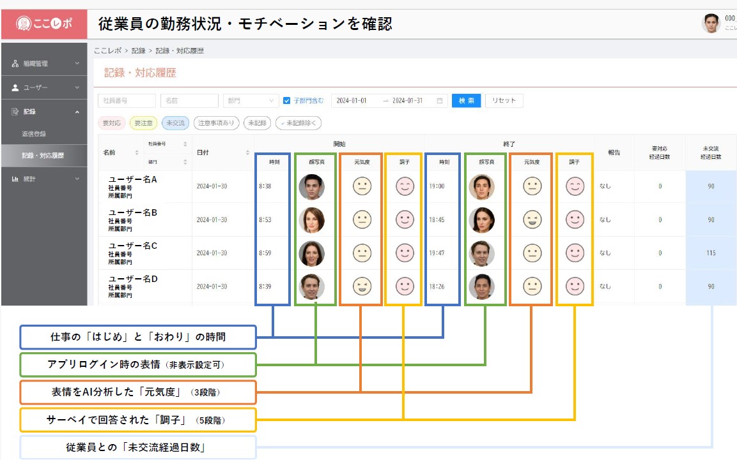This screenshot has width=737, height=460.
Task: Click ユーザー名C's start 調子 smiley icon
Action: tap(405, 253)
